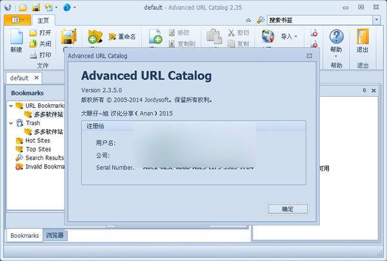Open the quick access globe dropdown arrow
This screenshot has width=387, height=261.
pos(75,8)
